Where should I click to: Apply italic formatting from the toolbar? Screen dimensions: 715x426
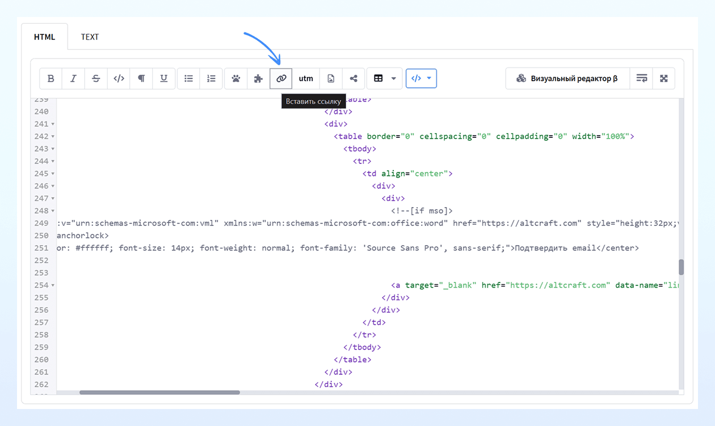[73, 79]
